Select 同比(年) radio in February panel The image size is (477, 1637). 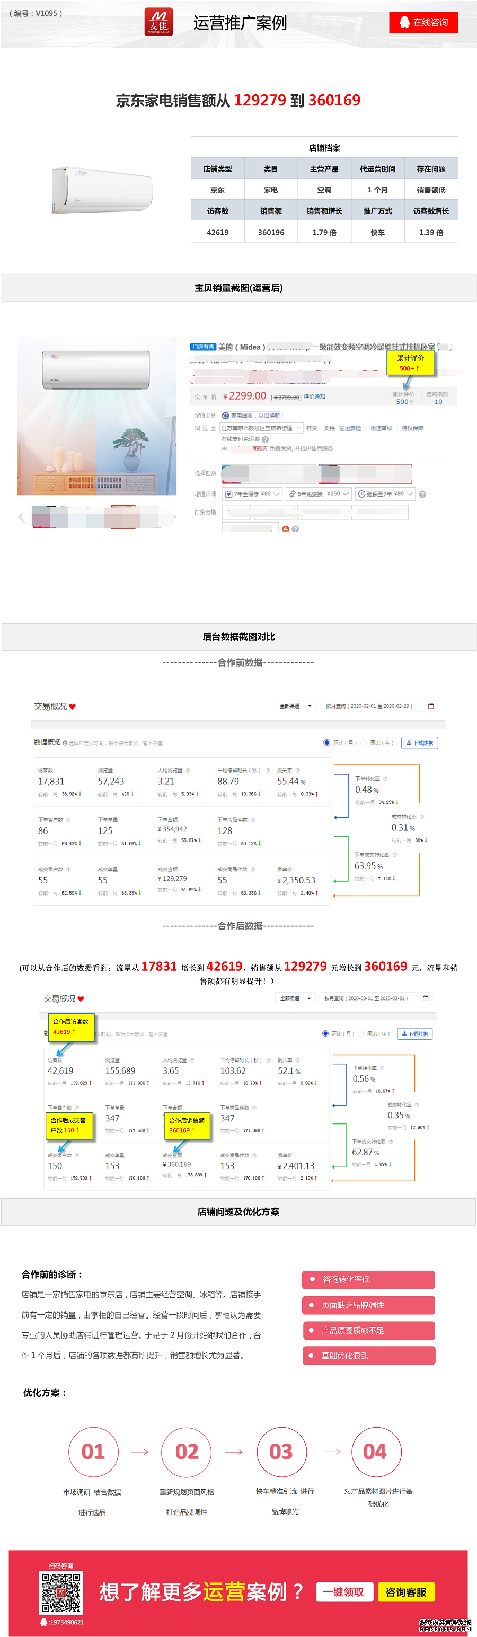[364, 742]
